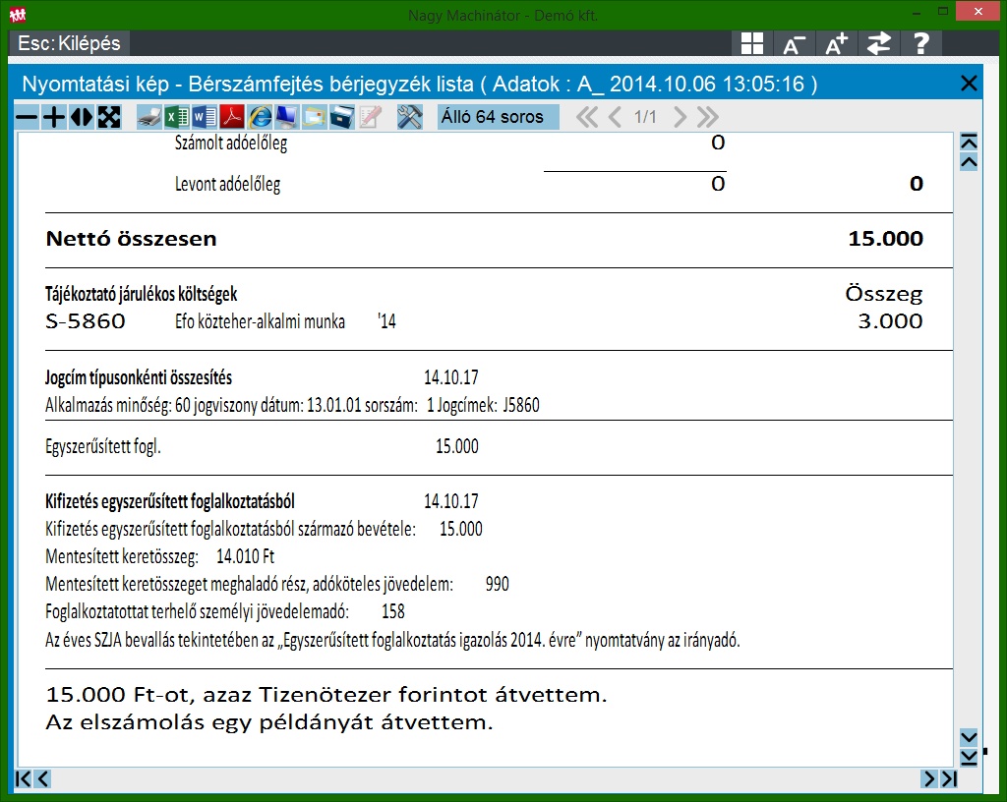Click the Összeg column header
Image resolution: width=1007 pixels, height=802 pixels.
pyautogui.click(x=884, y=294)
